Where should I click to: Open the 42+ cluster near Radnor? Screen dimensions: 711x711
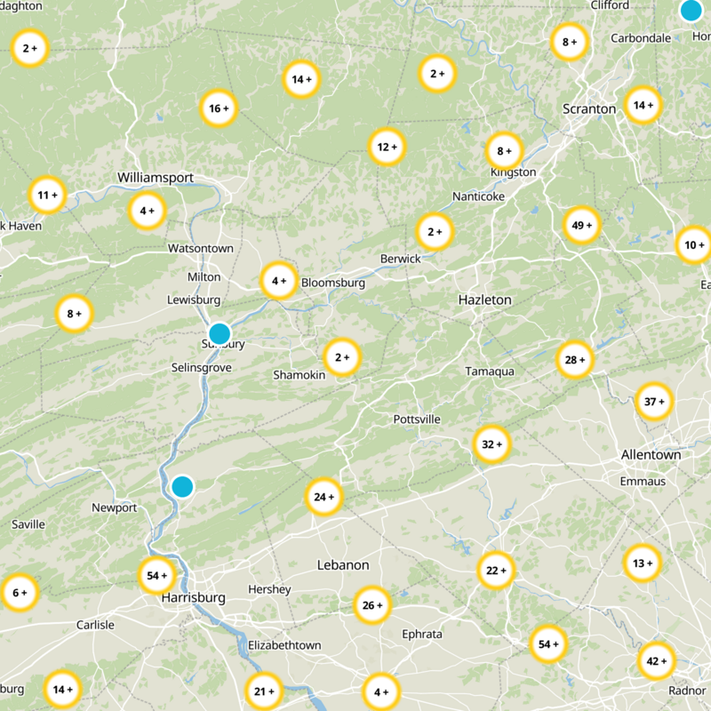(657, 660)
